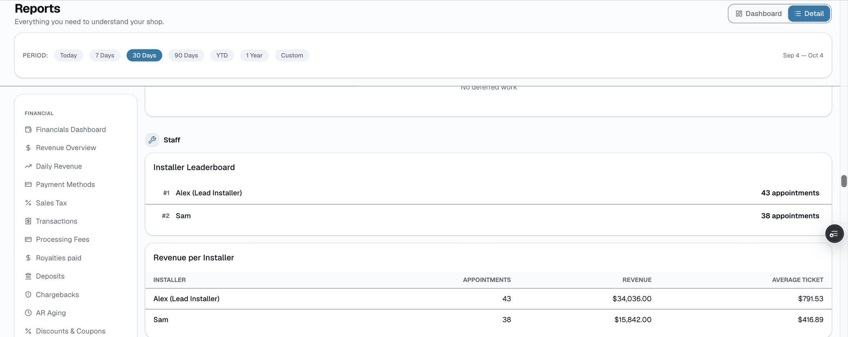Open the floating dark round widget button
848x337 pixels.
834,234
